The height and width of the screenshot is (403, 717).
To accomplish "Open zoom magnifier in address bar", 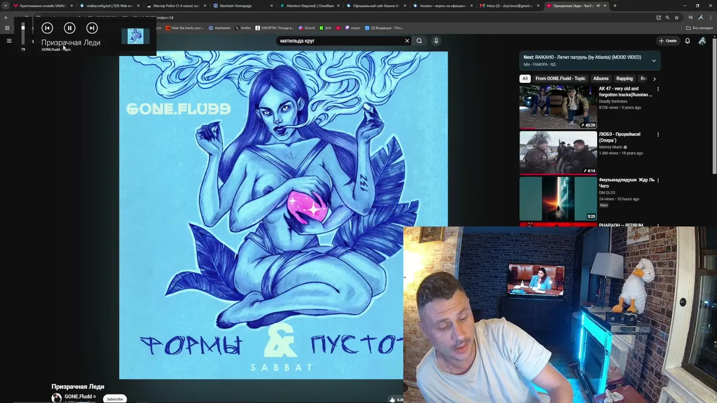I will pyautogui.click(x=667, y=17).
